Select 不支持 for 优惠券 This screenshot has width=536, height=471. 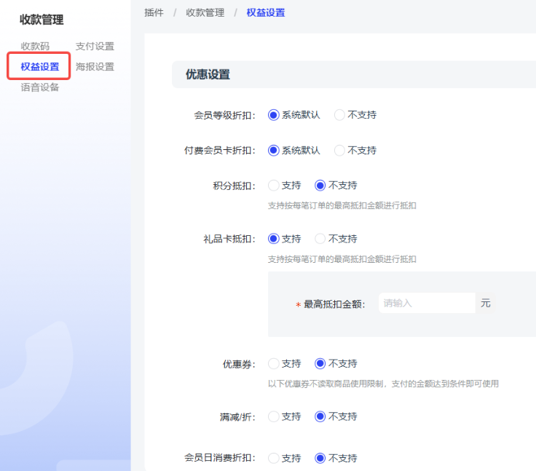tap(320, 363)
